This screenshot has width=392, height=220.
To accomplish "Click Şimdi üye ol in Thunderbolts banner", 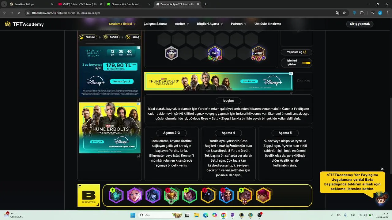I will pyautogui.click(x=249, y=81).
